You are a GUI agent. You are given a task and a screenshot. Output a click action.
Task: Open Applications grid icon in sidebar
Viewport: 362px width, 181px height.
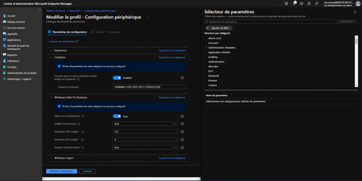(x=4, y=40)
